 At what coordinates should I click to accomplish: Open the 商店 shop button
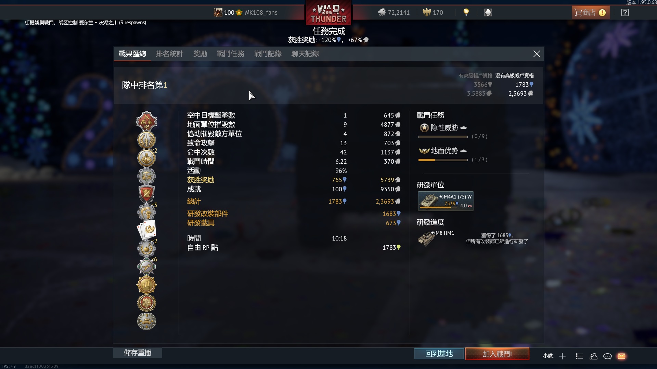(x=591, y=13)
